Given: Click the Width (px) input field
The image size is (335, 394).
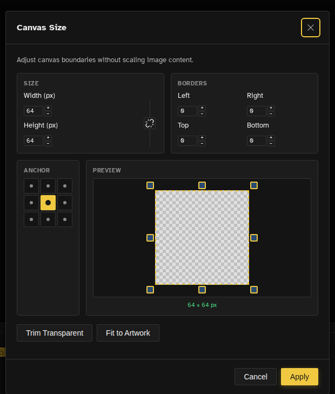Looking at the screenshot, I should [33, 111].
